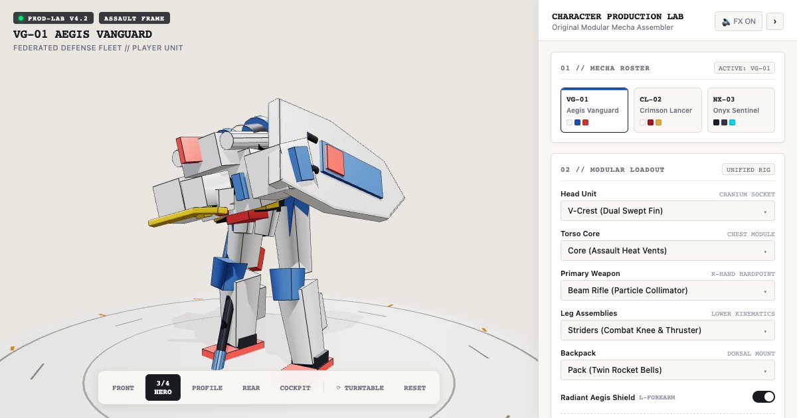Viewport: 797px width, 418px height.
Task: Switch to REAR camera view
Action: (251, 388)
